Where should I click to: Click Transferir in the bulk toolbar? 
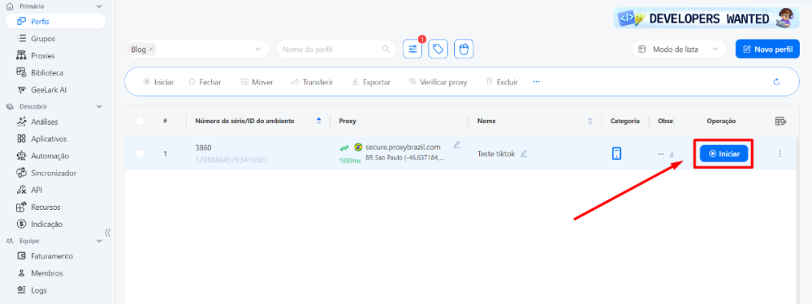click(x=313, y=82)
